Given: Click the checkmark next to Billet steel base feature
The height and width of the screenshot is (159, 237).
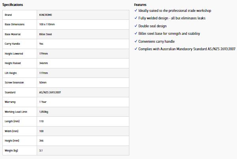Looking at the screenshot, I should (136, 34).
